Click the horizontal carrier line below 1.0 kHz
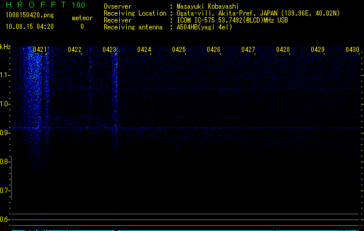The height and width of the screenshot is (231, 364). coord(186,128)
